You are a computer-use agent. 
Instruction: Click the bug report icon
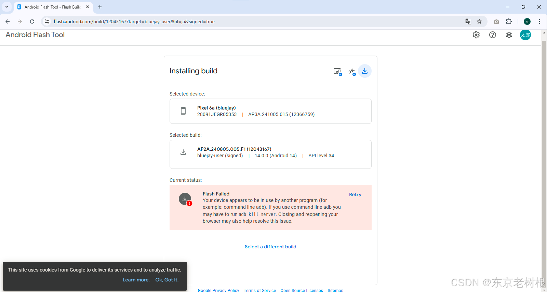pos(509,35)
